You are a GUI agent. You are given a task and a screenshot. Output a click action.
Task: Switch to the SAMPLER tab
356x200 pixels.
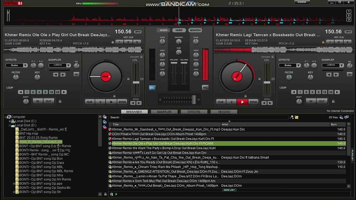(164, 112)
